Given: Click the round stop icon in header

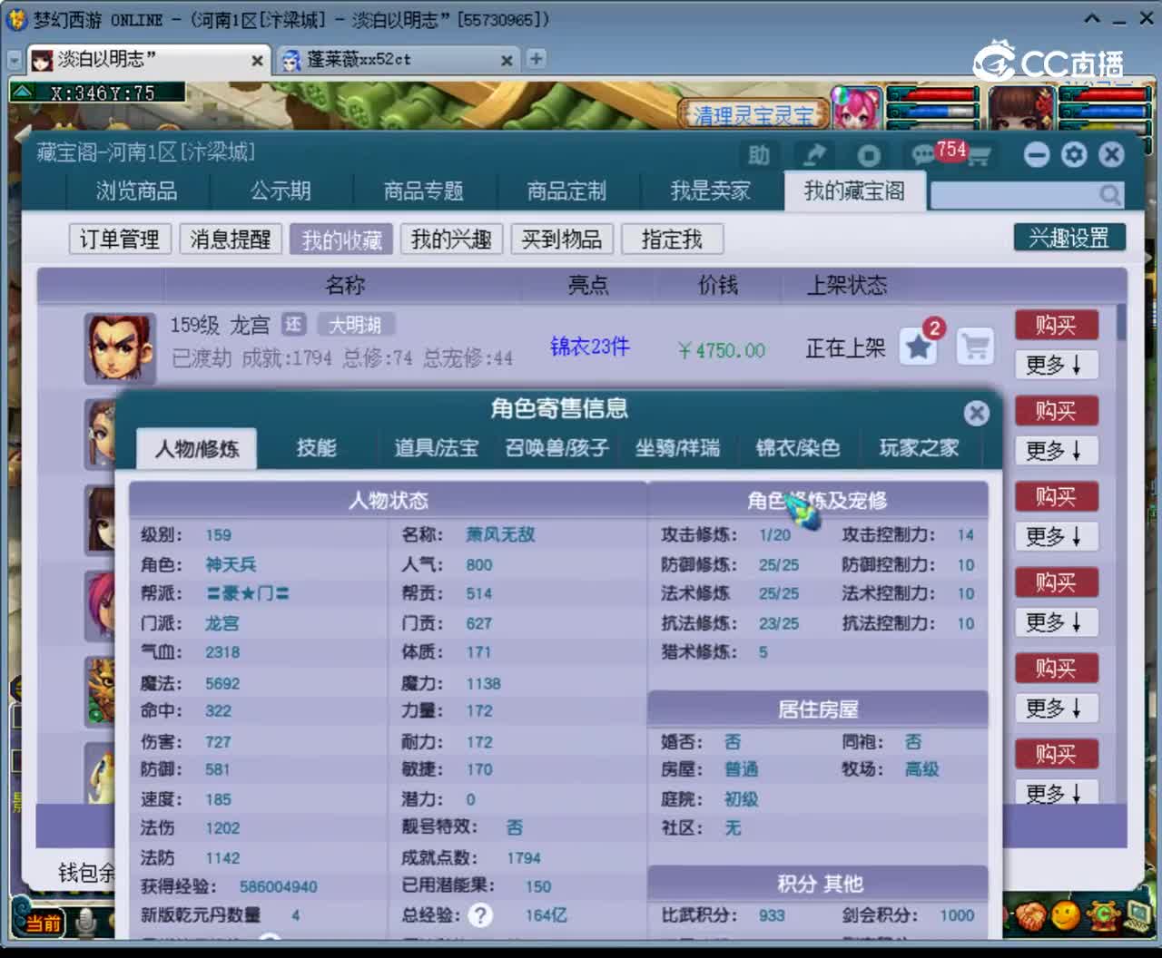Looking at the screenshot, I should (x=869, y=155).
